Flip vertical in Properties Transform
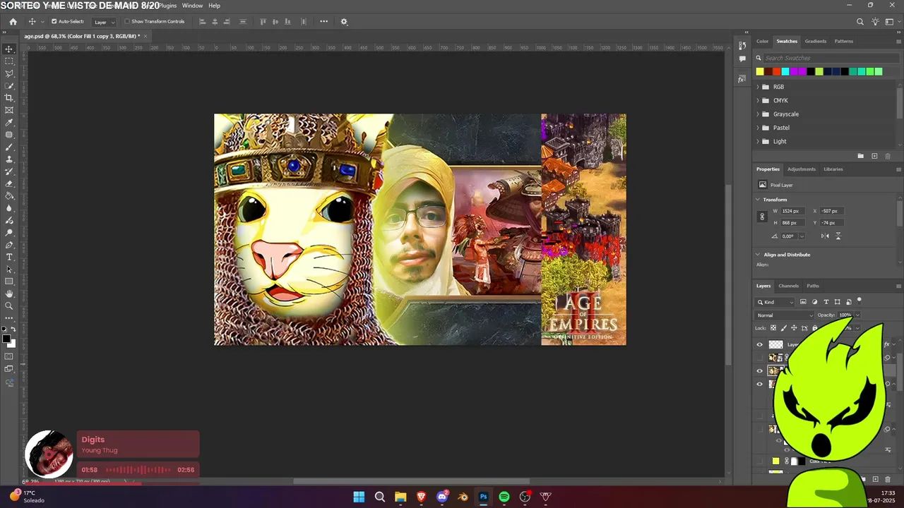 click(838, 236)
